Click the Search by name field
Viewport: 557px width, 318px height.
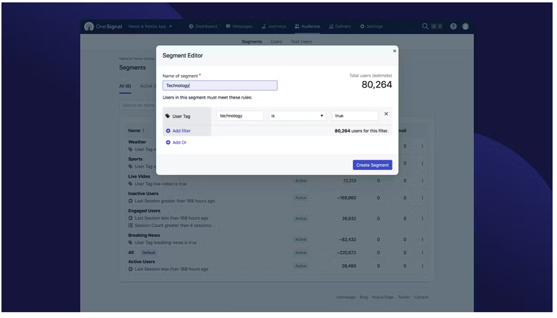pos(138,106)
